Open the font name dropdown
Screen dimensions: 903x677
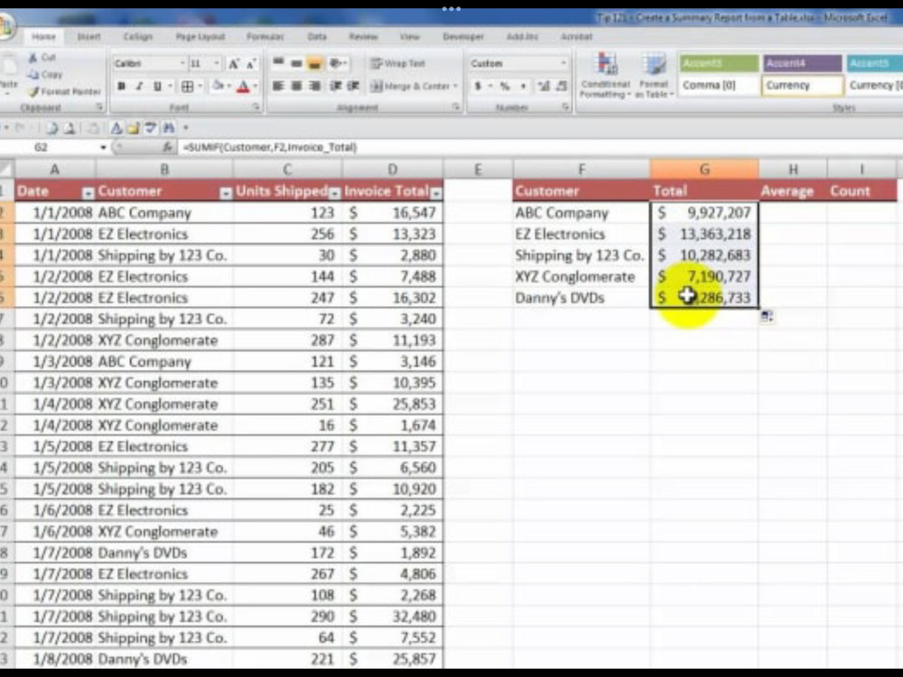(x=182, y=63)
